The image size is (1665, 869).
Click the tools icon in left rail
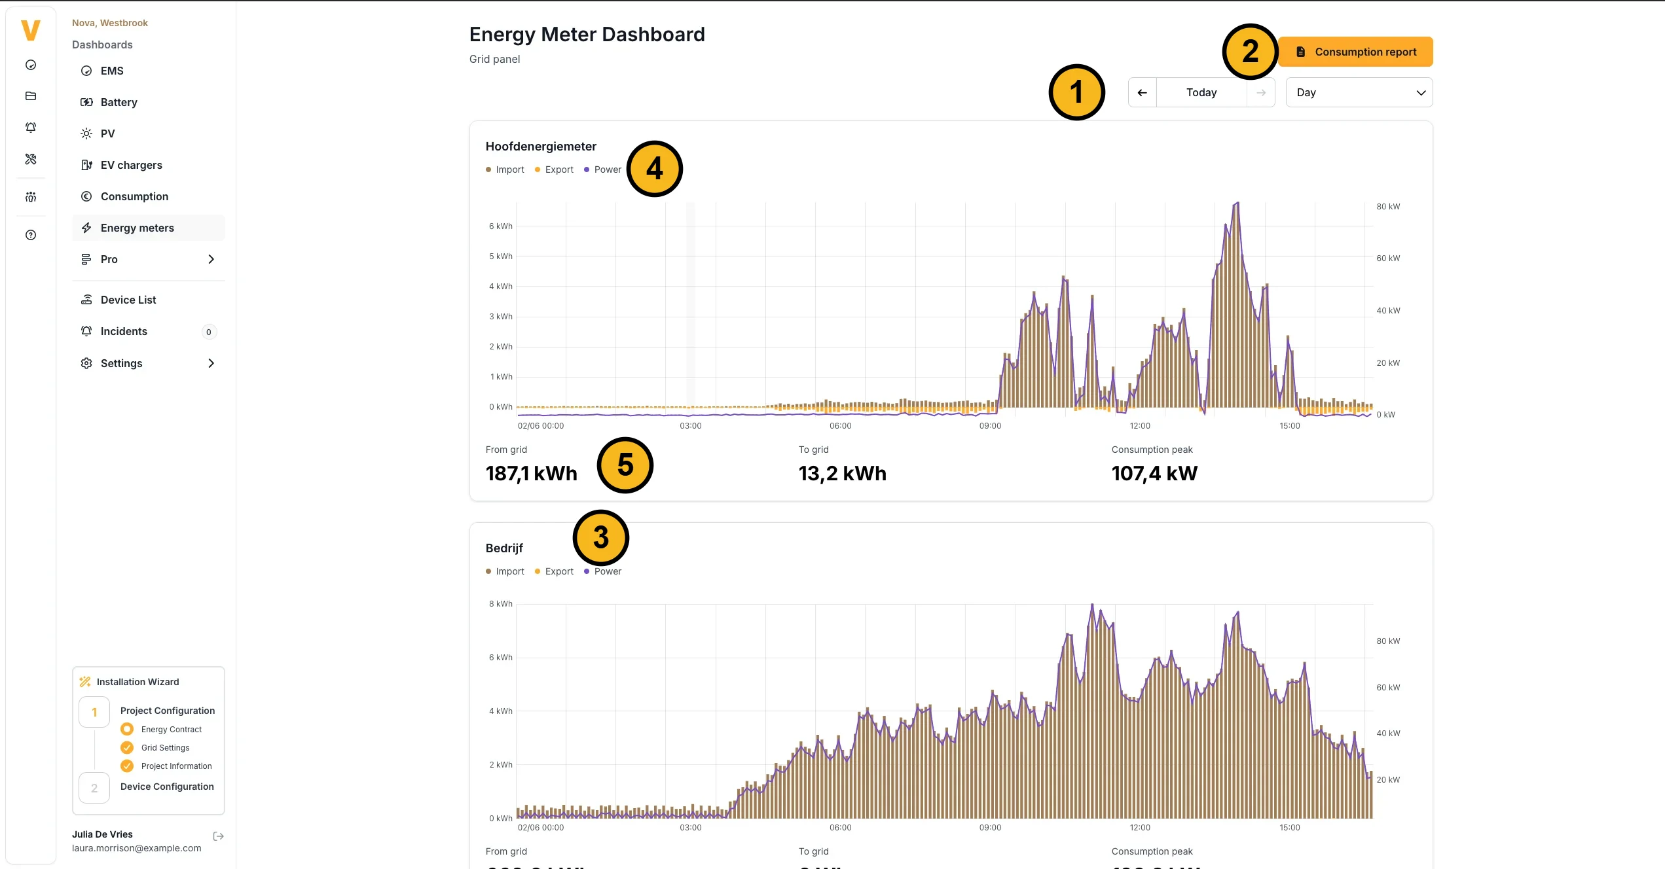[31, 159]
